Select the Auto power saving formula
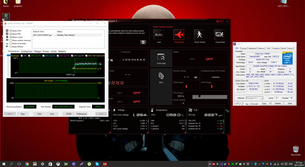The width and height of the screenshot is (305, 167). click(159, 35)
